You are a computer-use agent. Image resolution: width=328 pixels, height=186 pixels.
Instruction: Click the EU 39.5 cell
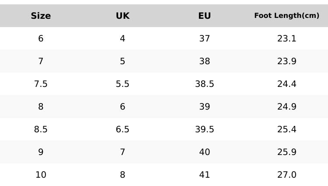pyautogui.click(x=204, y=129)
